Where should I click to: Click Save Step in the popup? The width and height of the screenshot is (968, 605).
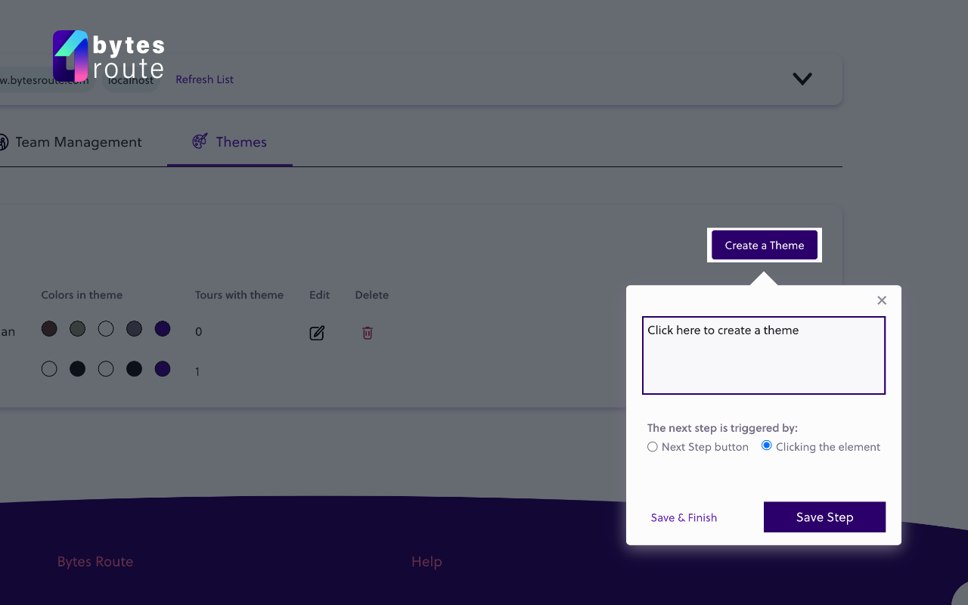coord(824,517)
